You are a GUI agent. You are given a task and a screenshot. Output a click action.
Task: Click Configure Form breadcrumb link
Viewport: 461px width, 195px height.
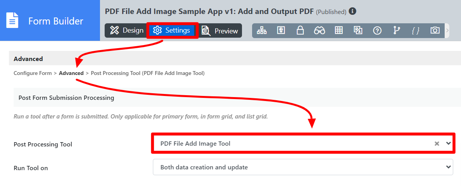pos(32,73)
